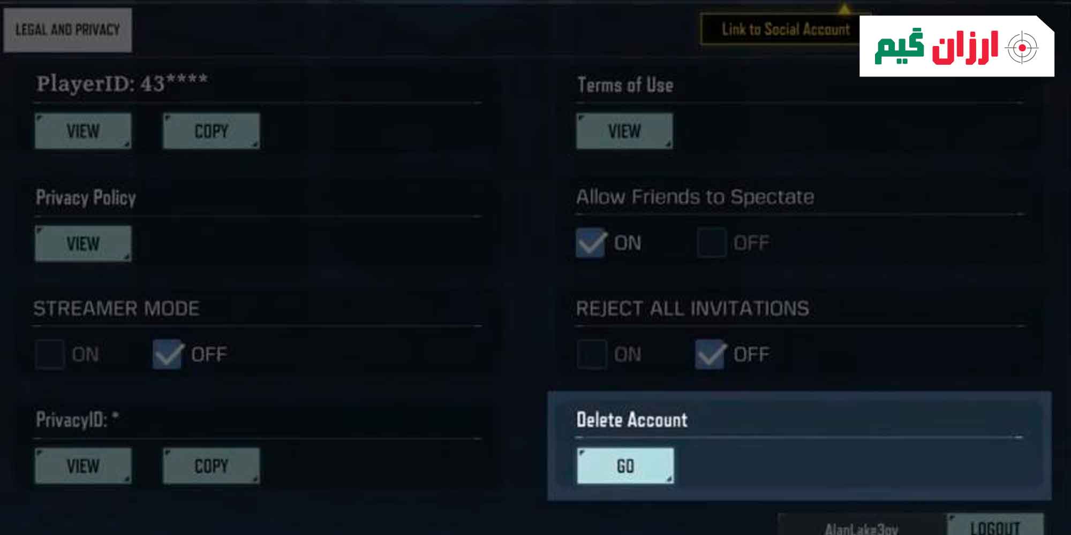This screenshot has width=1071, height=535.
Task: Open the Legal and Privacy tab
Action: 67,30
